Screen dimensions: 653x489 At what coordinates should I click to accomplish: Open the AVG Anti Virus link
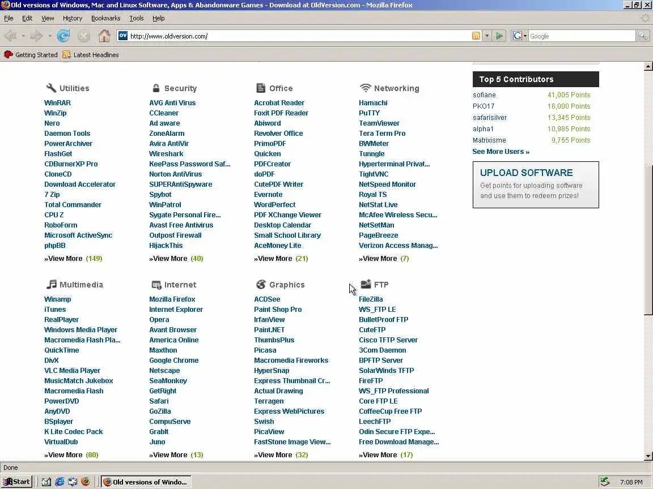(x=172, y=102)
